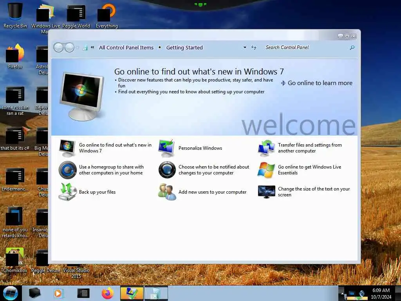Open recent pages dropdown beside nav arrows
Screen dimensions: 401x301
coord(77,47)
